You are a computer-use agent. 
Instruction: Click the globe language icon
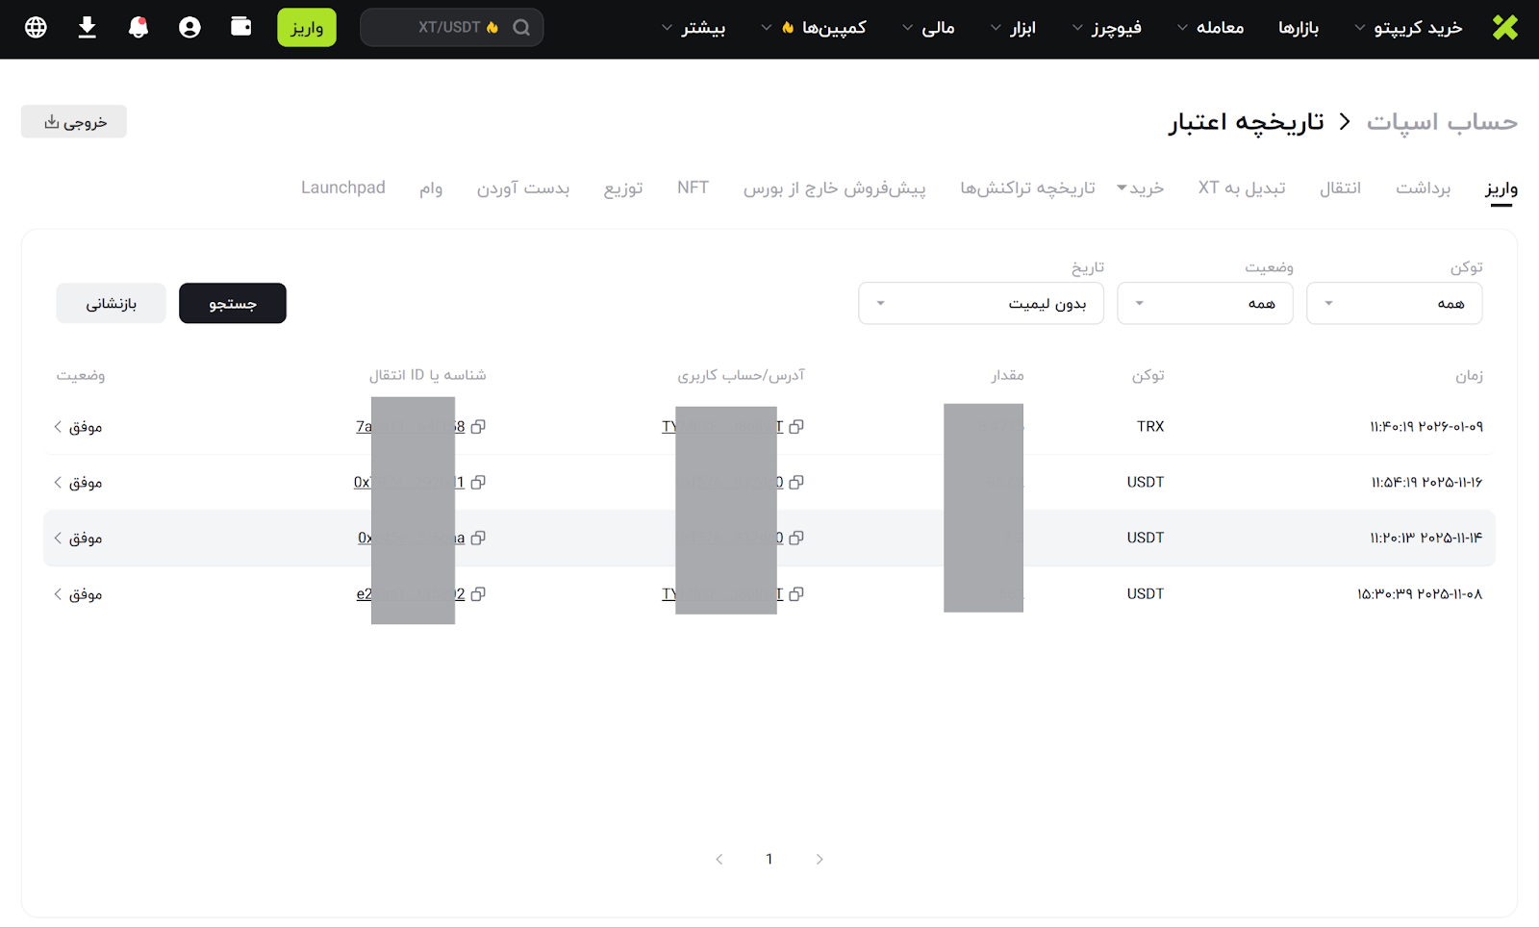pyautogui.click(x=36, y=27)
